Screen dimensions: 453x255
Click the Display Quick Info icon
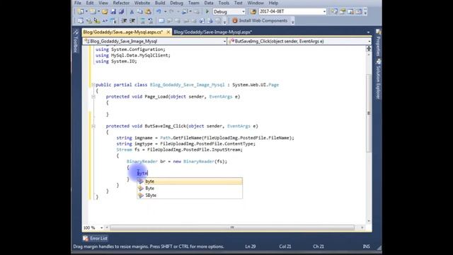point(97,21)
